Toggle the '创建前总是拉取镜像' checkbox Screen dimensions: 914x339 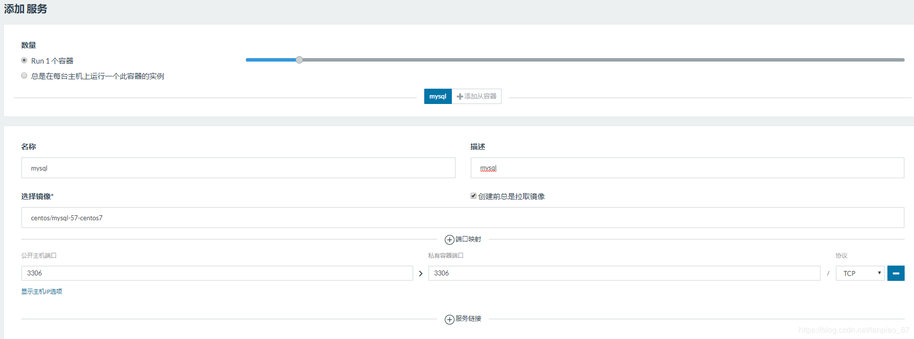pos(474,196)
